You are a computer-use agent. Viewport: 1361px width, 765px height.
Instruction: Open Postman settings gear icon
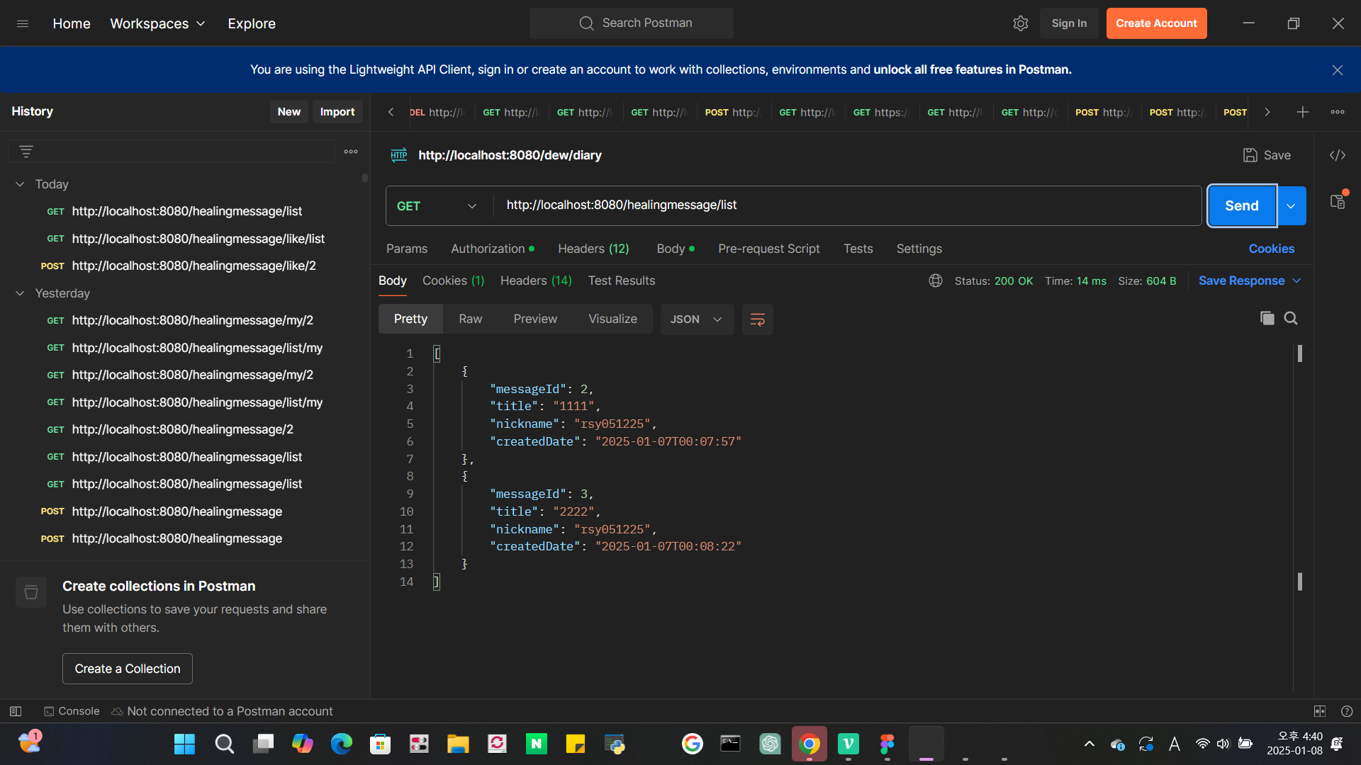coord(1020,23)
